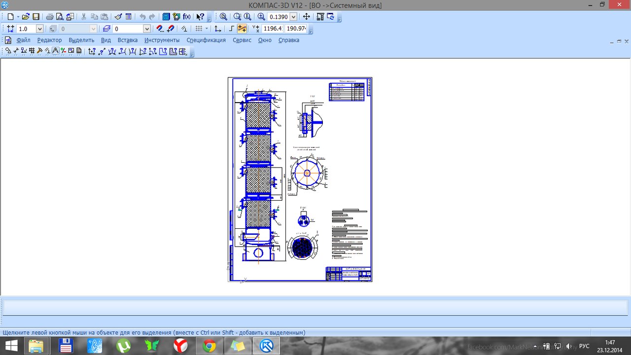Click the point coordinates info icon

[92, 50]
